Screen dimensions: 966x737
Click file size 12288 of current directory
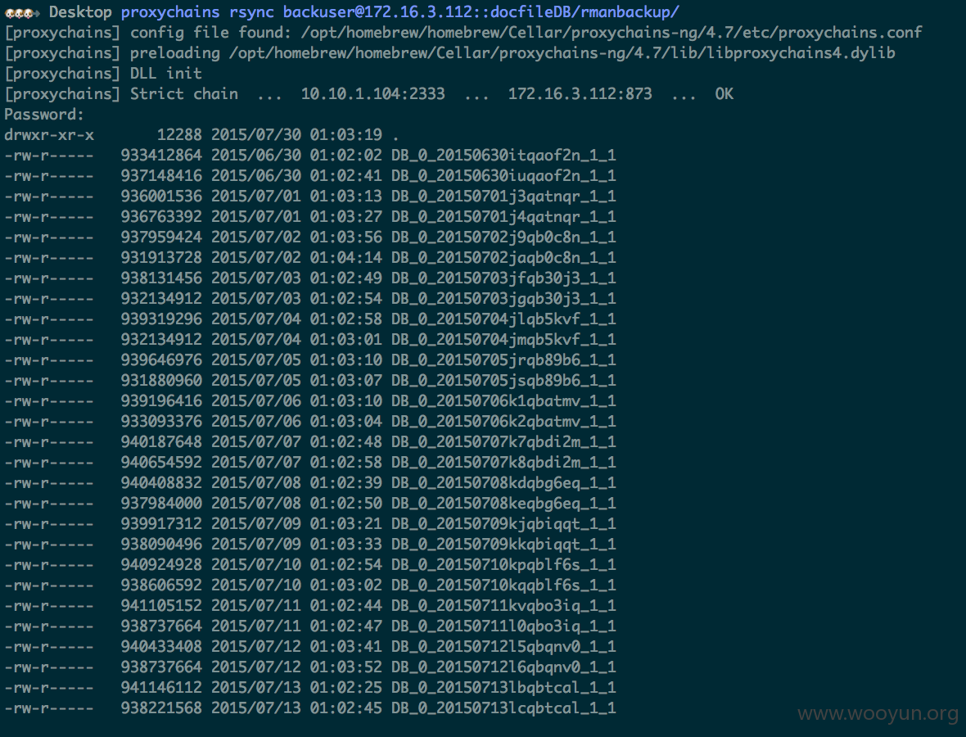point(179,135)
